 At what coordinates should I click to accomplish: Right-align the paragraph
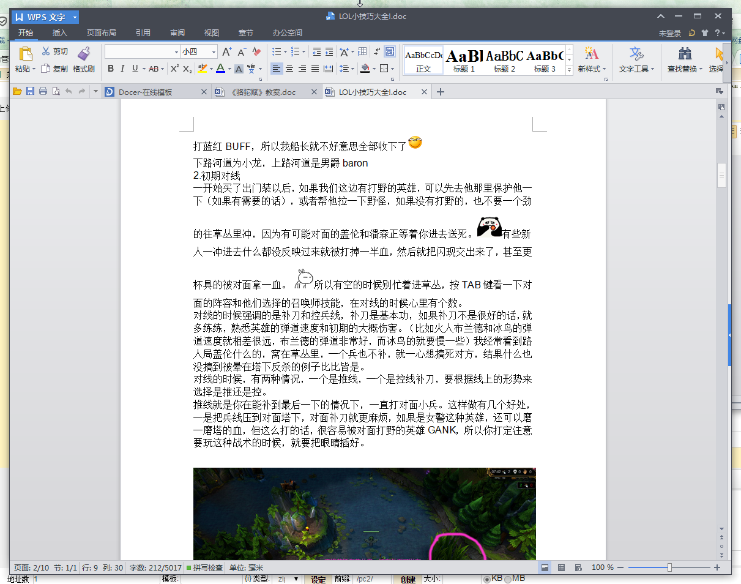pyautogui.click(x=302, y=69)
